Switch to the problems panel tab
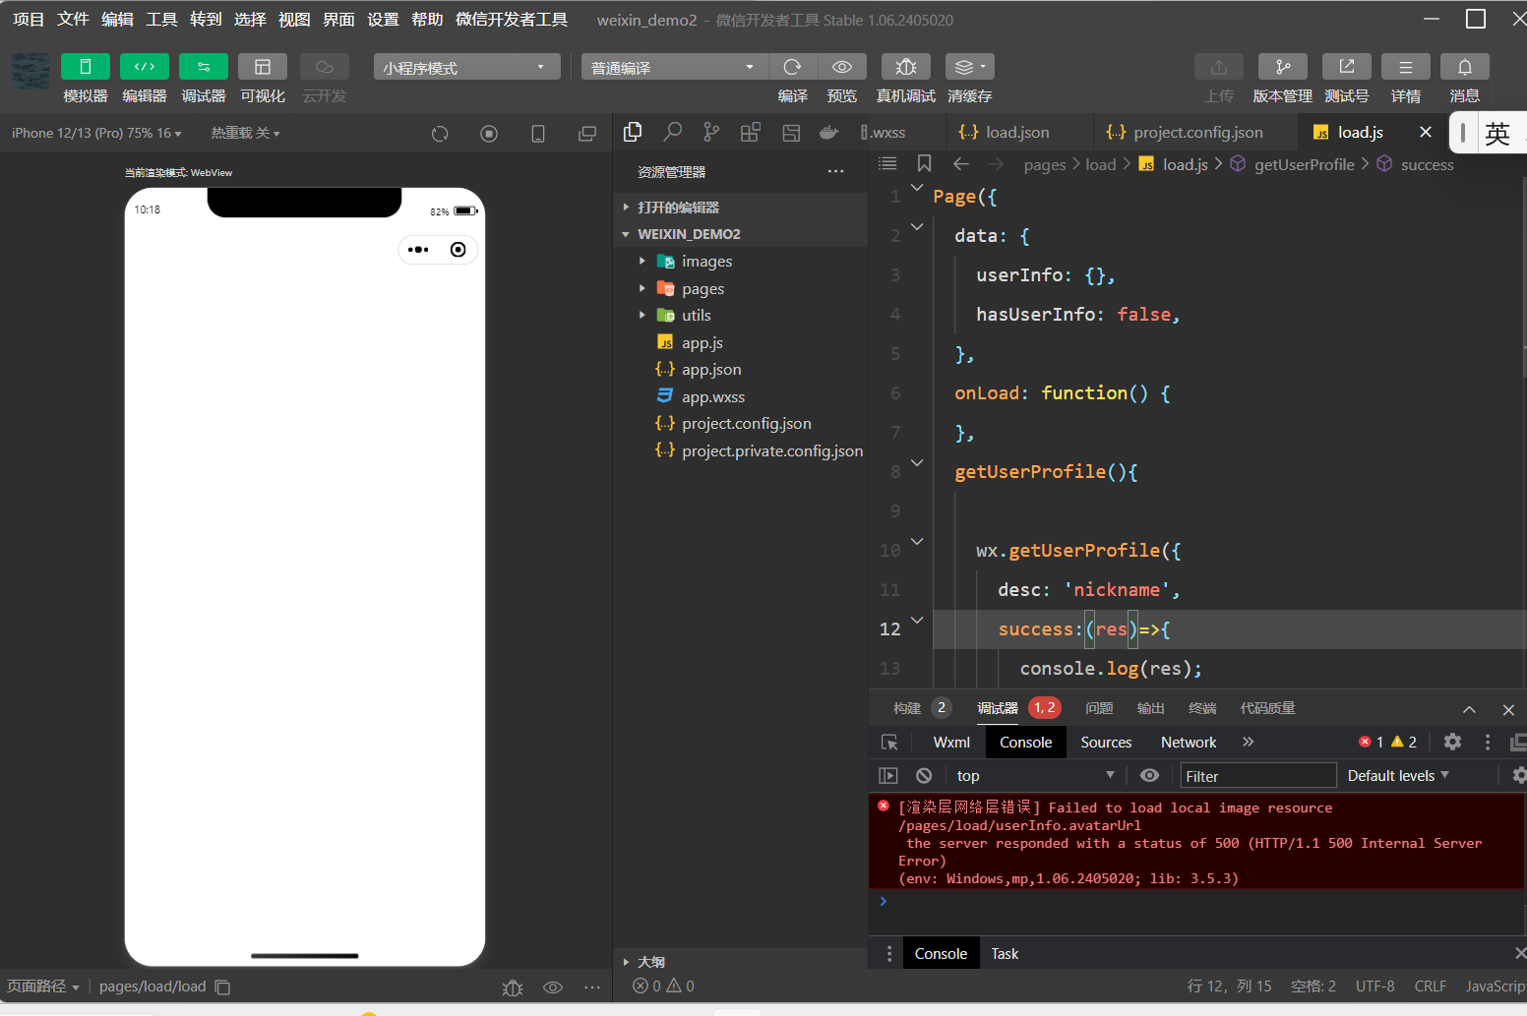The width and height of the screenshot is (1527, 1016). click(1099, 708)
